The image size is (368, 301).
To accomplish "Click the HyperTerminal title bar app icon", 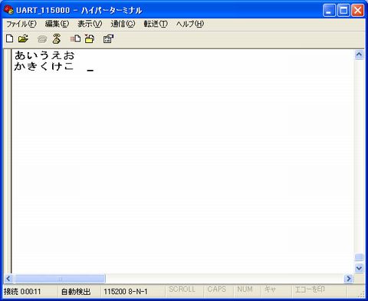I will pos(8,10).
